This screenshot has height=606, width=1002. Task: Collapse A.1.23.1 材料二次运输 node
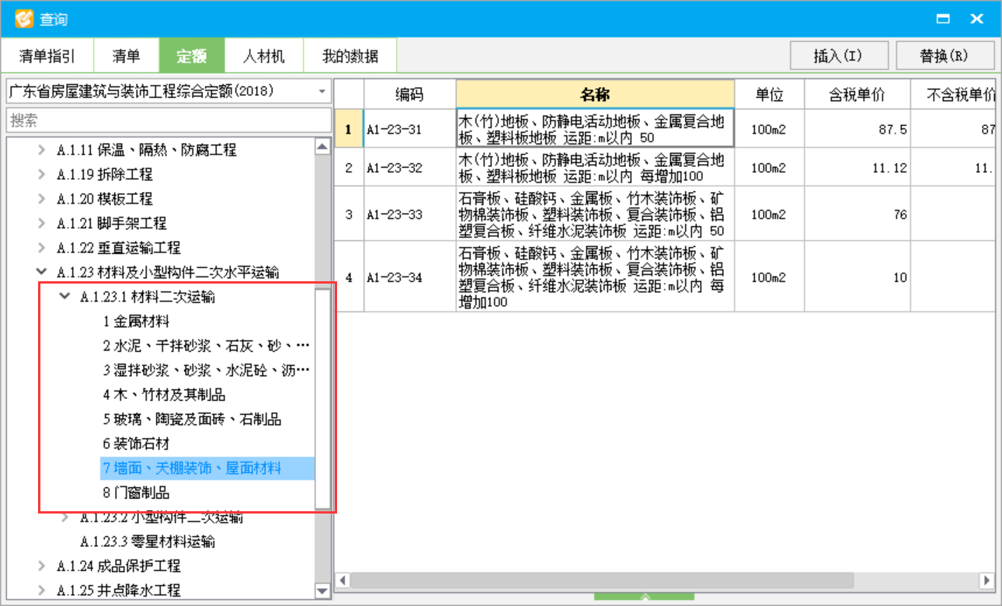pos(64,297)
